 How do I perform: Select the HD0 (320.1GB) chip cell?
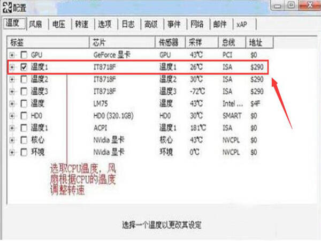pyautogui.click(x=113, y=116)
